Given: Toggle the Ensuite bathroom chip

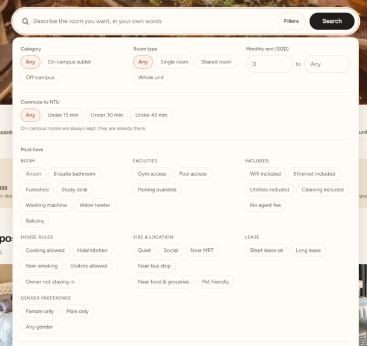Looking at the screenshot, I should click(x=74, y=174).
